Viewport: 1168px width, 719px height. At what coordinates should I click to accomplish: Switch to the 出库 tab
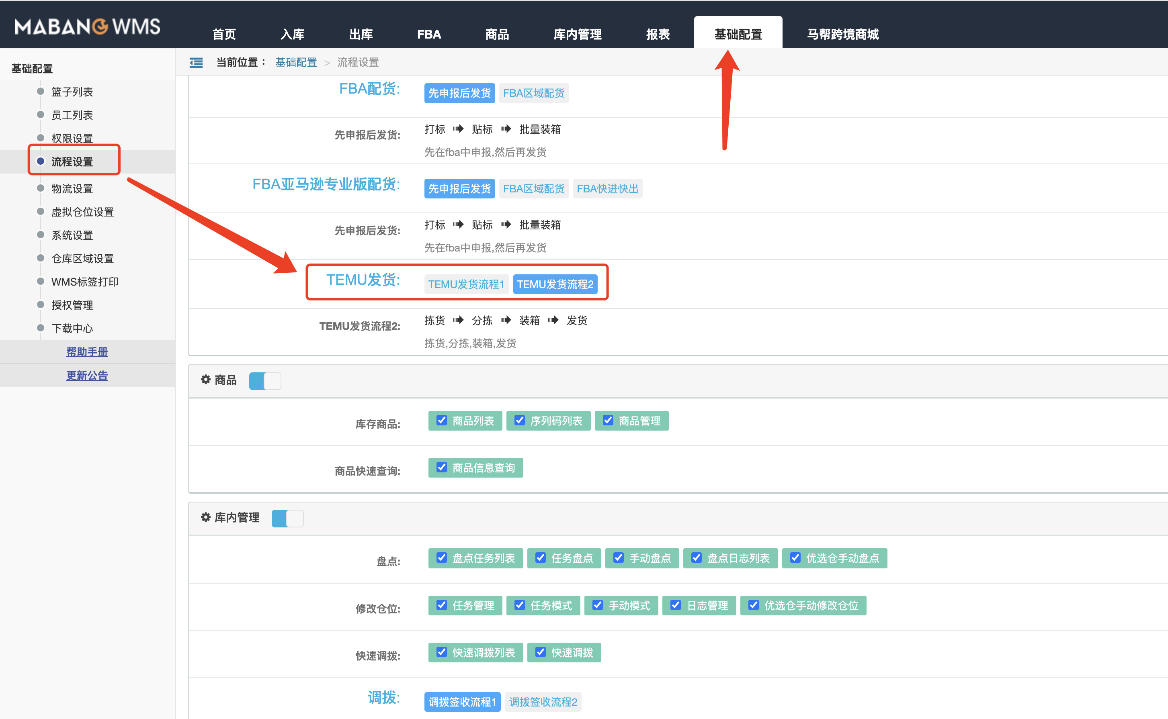pos(361,34)
